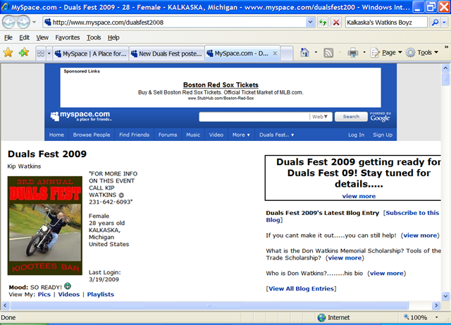Click the Refresh page icon

pyautogui.click(x=323, y=22)
